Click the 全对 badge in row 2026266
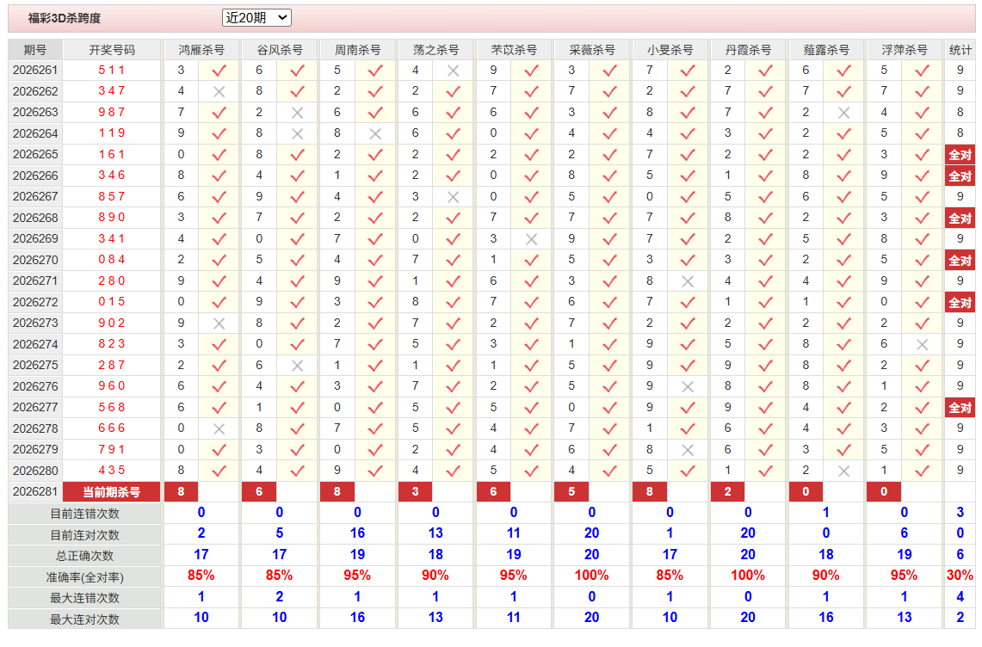The height and width of the screenshot is (647, 982). 960,176
